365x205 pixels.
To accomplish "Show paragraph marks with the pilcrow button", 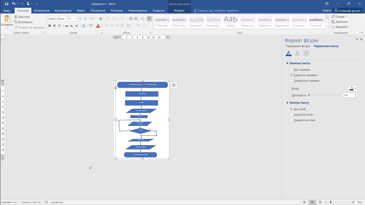I will [149, 19].
